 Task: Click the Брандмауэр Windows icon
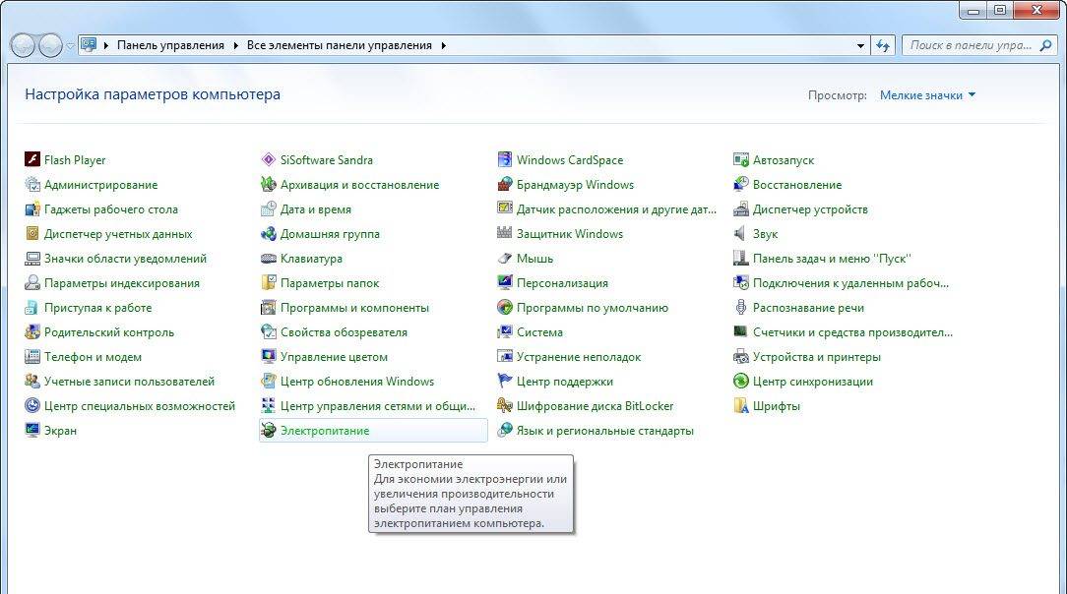[505, 185]
